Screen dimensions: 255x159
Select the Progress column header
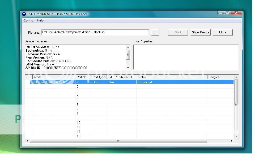[221, 77]
